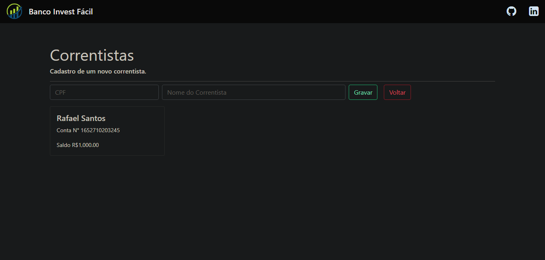This screenshot has width=545, height=260.
Task: Click the Banco Invest Fácil chart logo
Action: (14, 11)
